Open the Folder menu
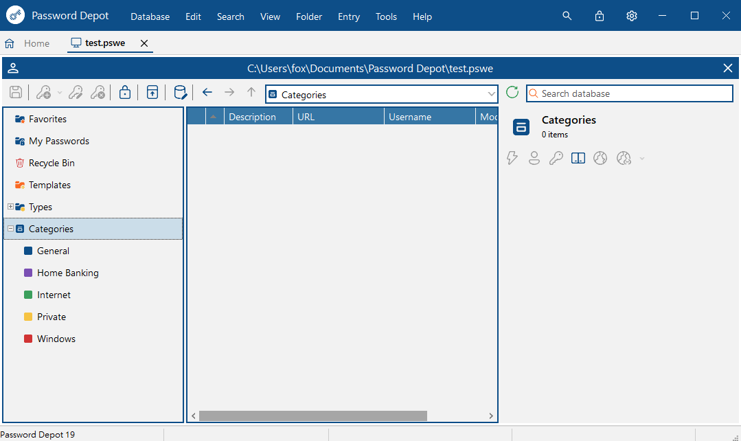Screen dimensions: 741x441 click(x=309, y=16)
